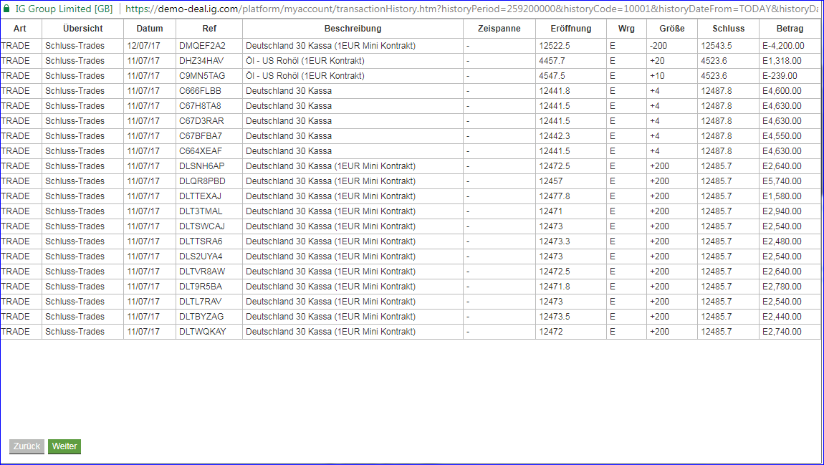The image size is (824, 465).
Task: Select reference DLS2UYA4
Action: click(x=200, y=257)
